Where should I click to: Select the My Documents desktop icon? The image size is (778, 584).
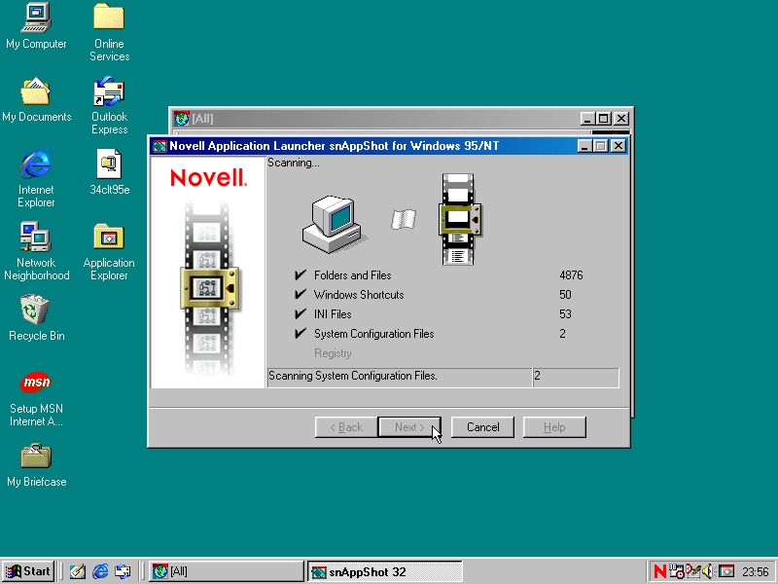pyautogui.click(x=36, y=99)
